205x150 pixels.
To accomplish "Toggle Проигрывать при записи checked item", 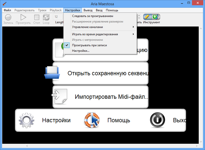I will point(100,45).
